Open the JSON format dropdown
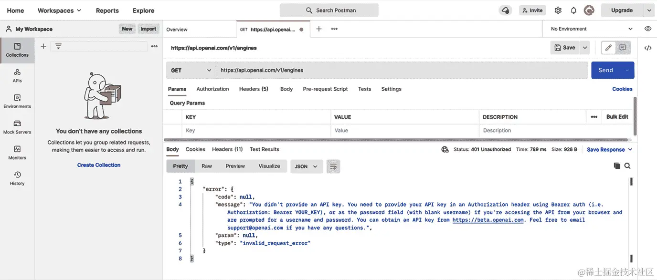 [306, 166]
